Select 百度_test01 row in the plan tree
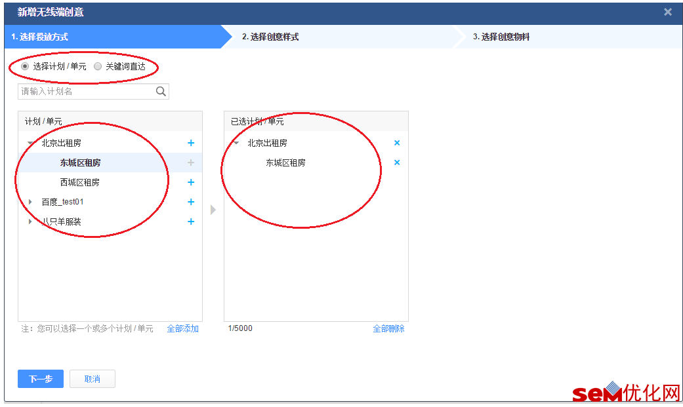The width and height of the screenshot is (683, 407). (x=110, y=202)
